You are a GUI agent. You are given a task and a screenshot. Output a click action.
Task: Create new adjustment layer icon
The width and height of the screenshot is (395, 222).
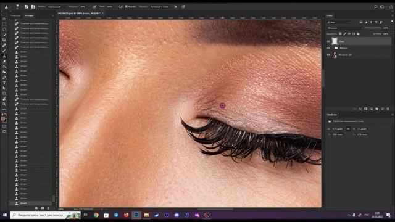point(372,109)
